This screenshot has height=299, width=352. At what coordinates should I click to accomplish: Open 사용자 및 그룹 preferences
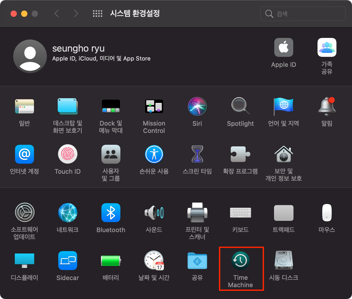[x=111, y=154]
